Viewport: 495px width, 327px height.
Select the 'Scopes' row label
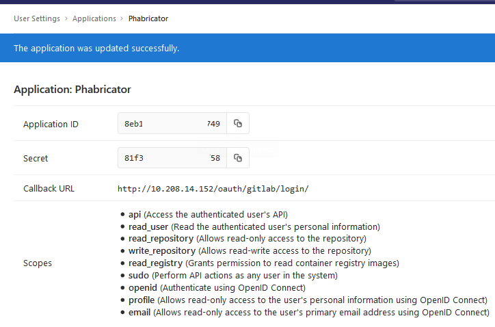point(38,263)
